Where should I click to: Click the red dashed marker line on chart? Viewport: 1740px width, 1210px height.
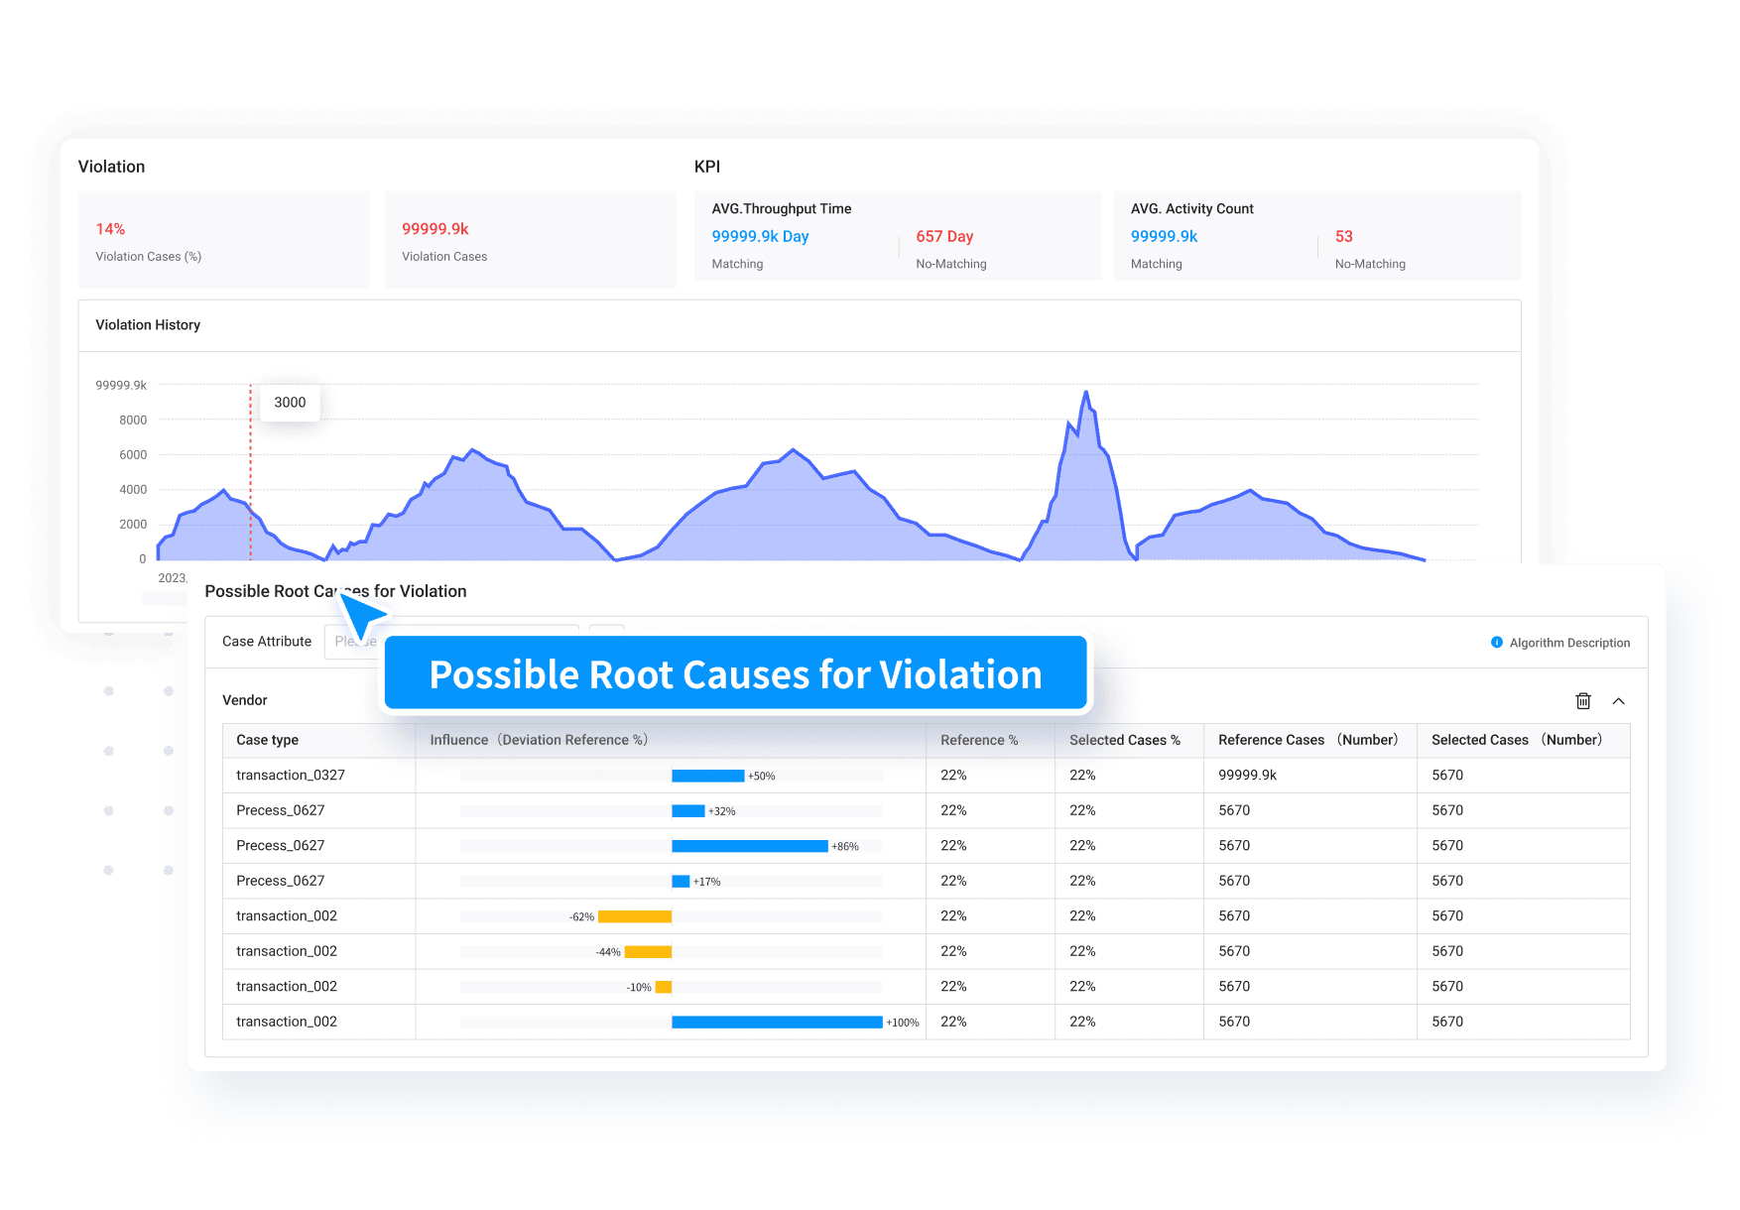pyautogui.click(x=250, y=472)
